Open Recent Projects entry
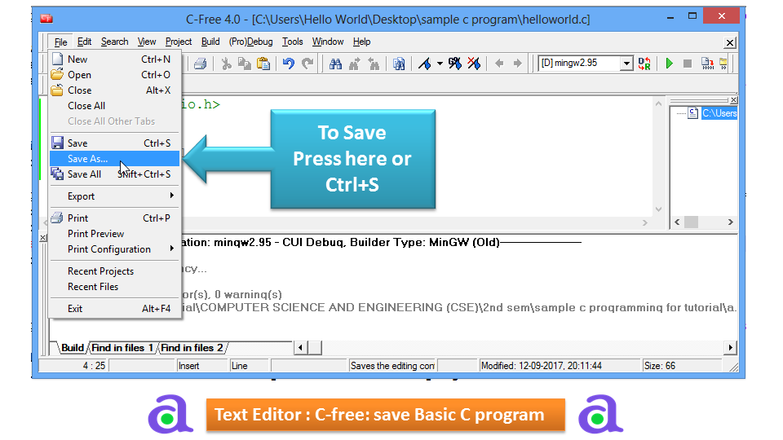Screen dimensions: 783x440 pos(115,271)
